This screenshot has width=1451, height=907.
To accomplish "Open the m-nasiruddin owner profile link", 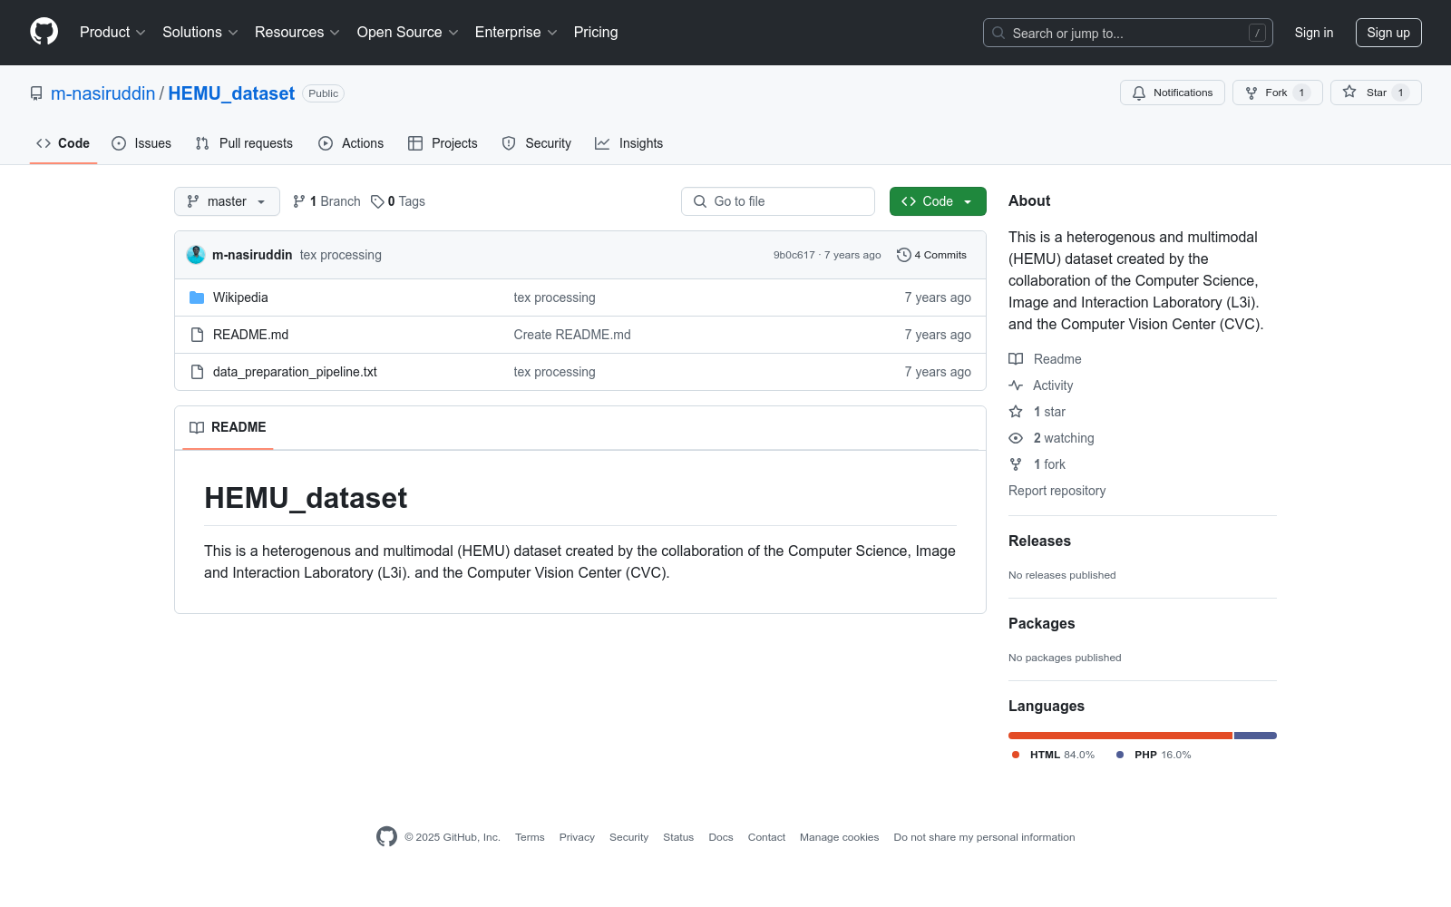I will (x=103, y=93).
